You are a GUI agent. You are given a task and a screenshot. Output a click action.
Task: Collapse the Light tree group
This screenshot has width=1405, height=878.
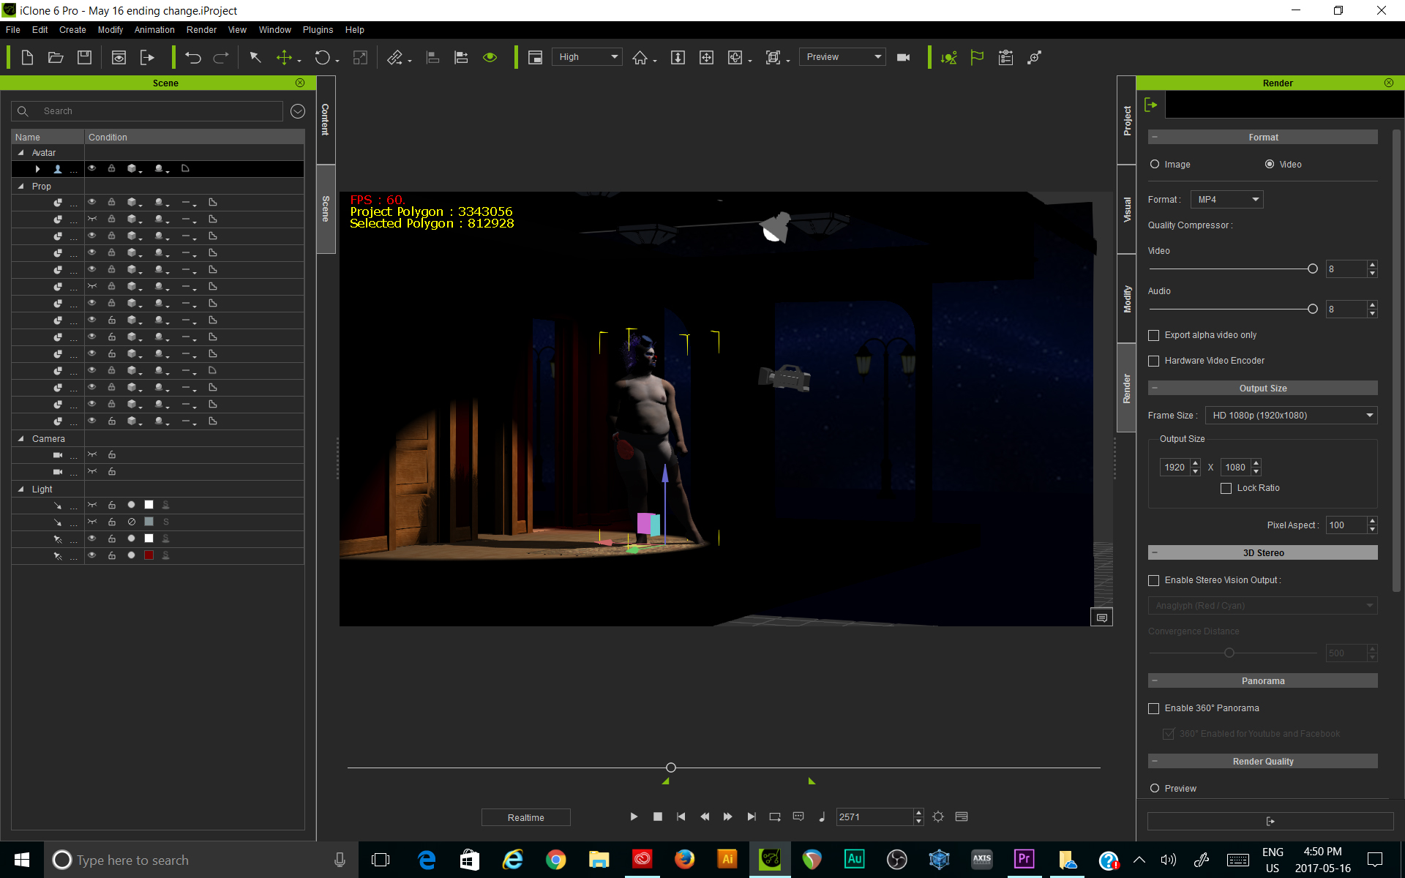click(x=20, y=489)
